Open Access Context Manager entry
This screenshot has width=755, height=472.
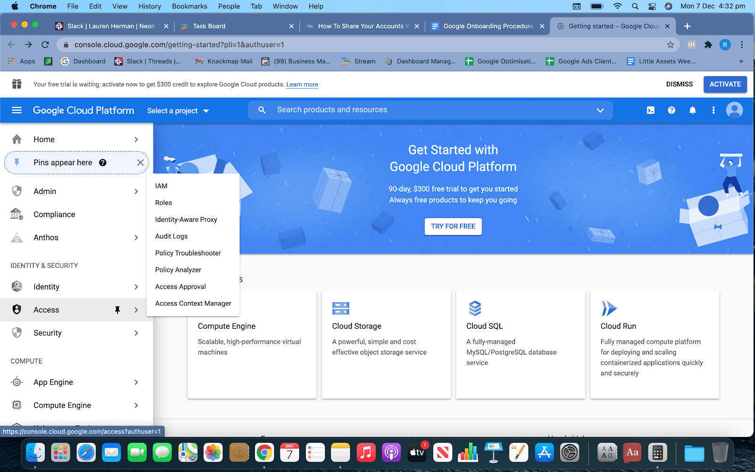tap(193, 303)
